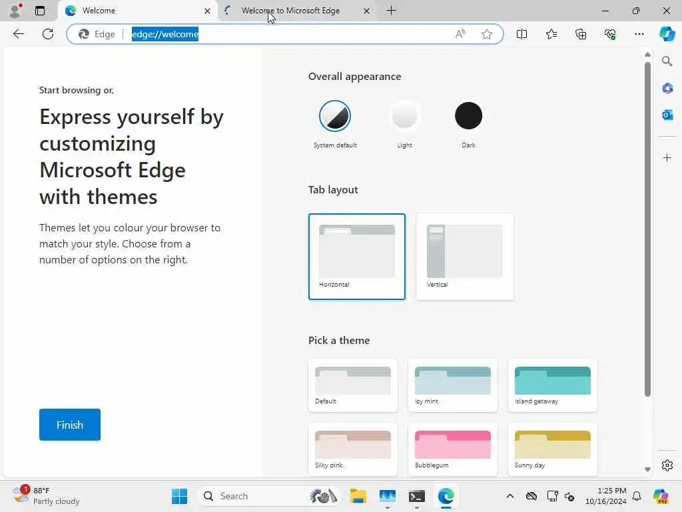Screen dimensions: 682x512
Task: Show hidden tray icons chevron
Action: click(x=510, y=496)
